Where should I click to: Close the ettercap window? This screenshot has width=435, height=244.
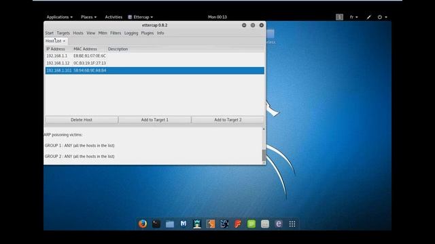261,25
